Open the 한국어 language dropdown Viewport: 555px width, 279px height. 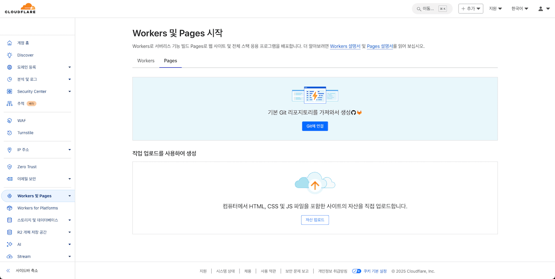click(x=519, y=8)
